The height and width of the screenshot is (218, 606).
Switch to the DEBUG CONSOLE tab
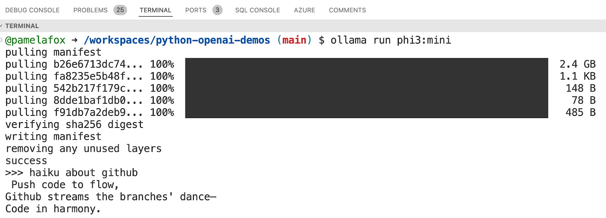pyautogui.click(x=32, y=10)
